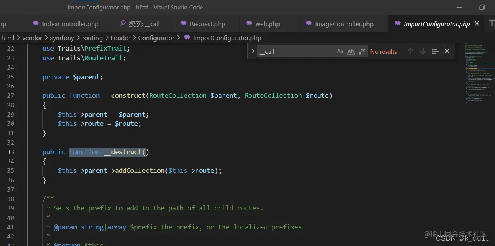
Task: Click '$this->parent = $parent;' line
Action: (103, 114)
